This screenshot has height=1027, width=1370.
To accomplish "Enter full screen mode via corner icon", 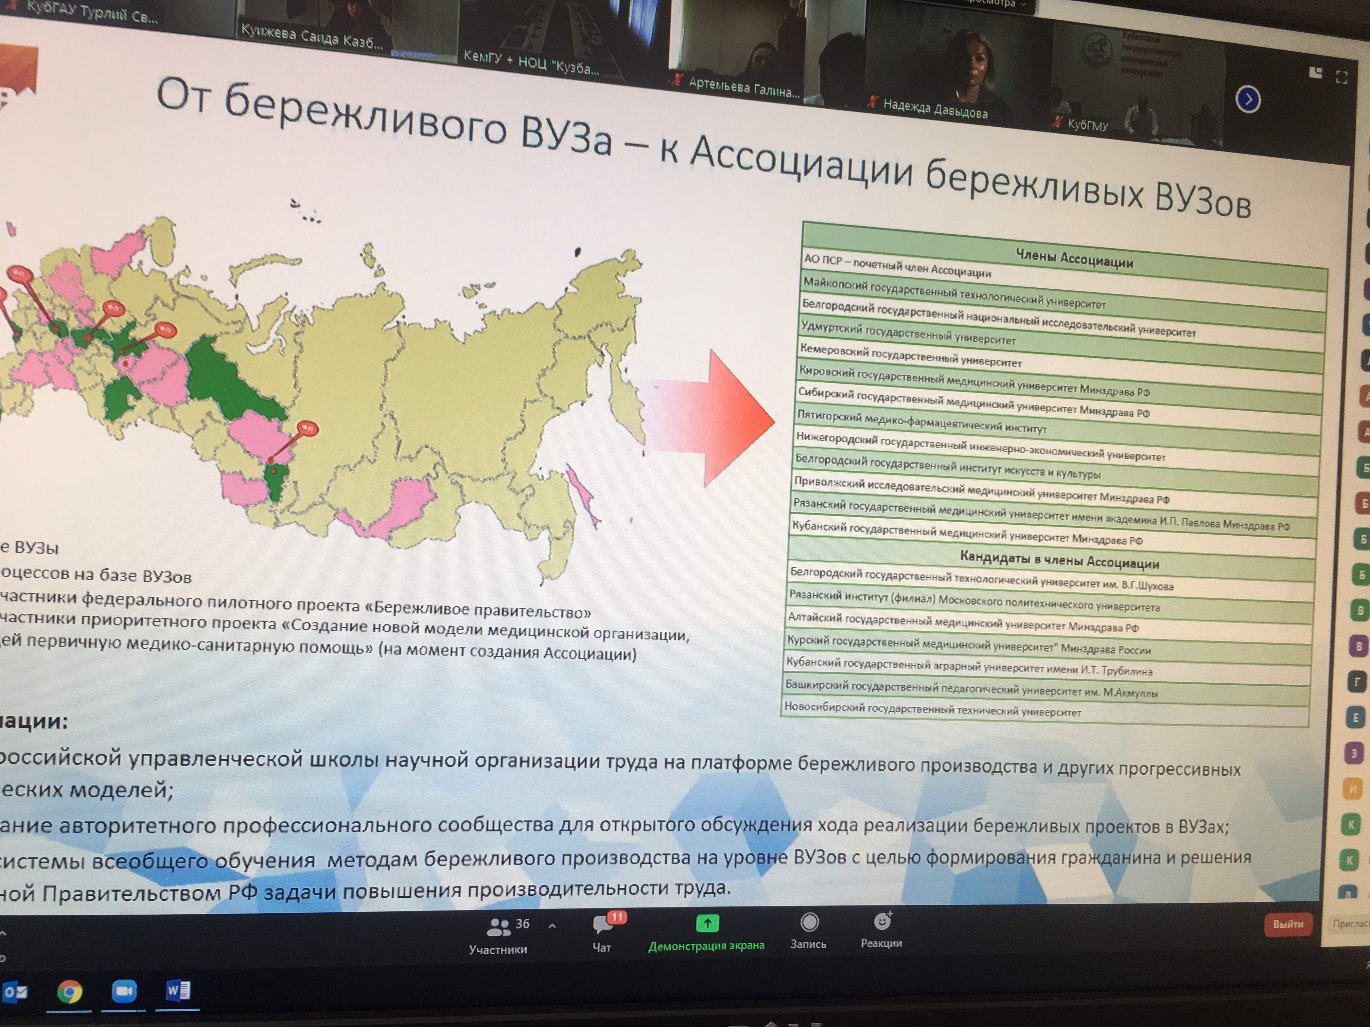I will pyautogui.click(x=1342, y=77).
